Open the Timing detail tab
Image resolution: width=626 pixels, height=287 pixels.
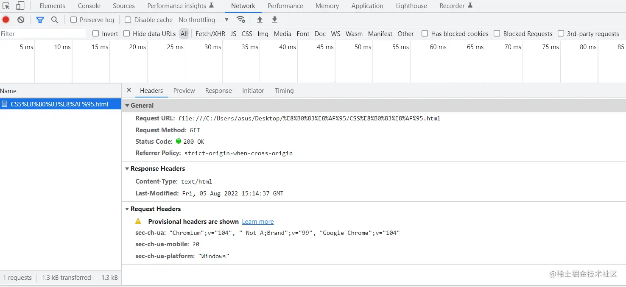click(x=284, y=91)
